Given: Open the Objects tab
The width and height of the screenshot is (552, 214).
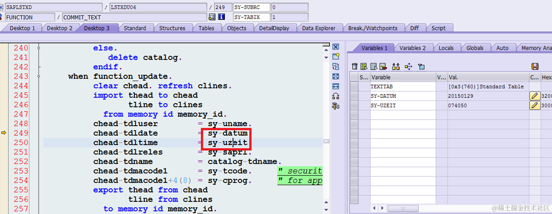Looking at the screenshot, I should pos(237,28).
